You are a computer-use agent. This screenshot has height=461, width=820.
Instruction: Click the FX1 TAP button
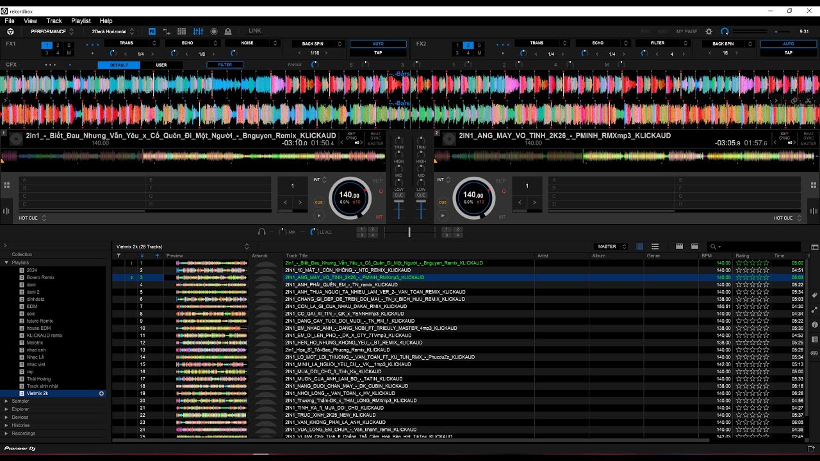[378, 53]
